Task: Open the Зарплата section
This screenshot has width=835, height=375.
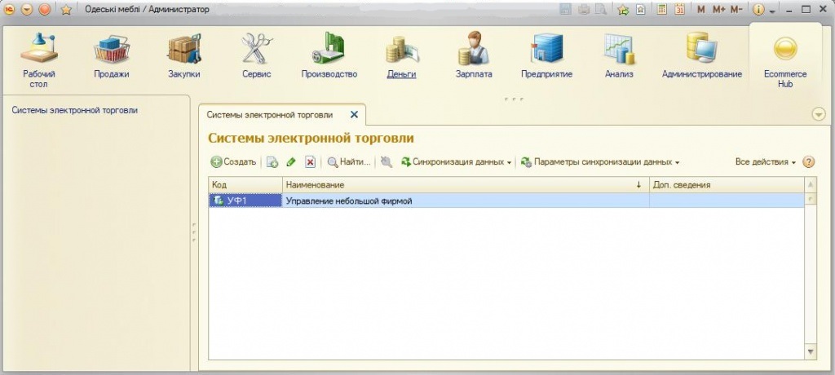Action: [473, 56]
